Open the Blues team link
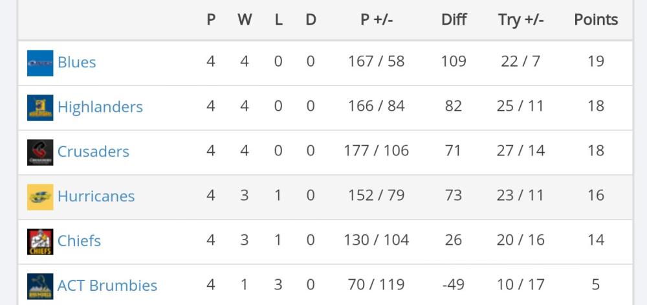This screenshot has height=305, width=647. point(77,62)
